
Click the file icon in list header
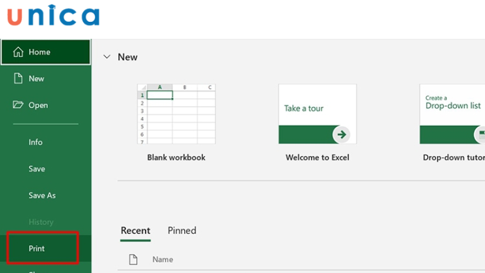[133, 260]
